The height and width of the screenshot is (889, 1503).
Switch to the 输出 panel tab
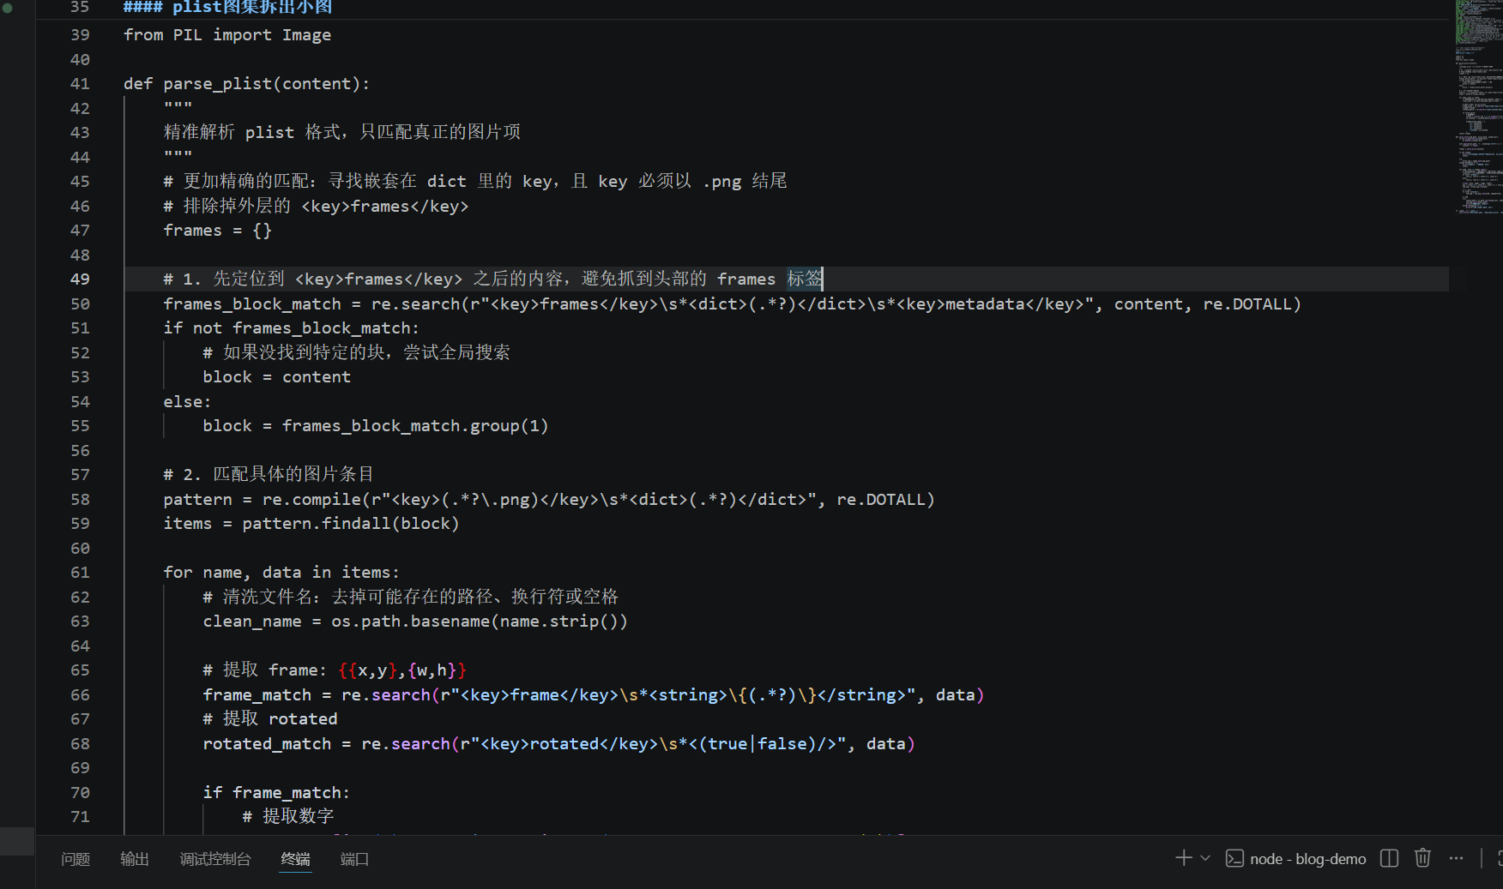pos(134,858)
